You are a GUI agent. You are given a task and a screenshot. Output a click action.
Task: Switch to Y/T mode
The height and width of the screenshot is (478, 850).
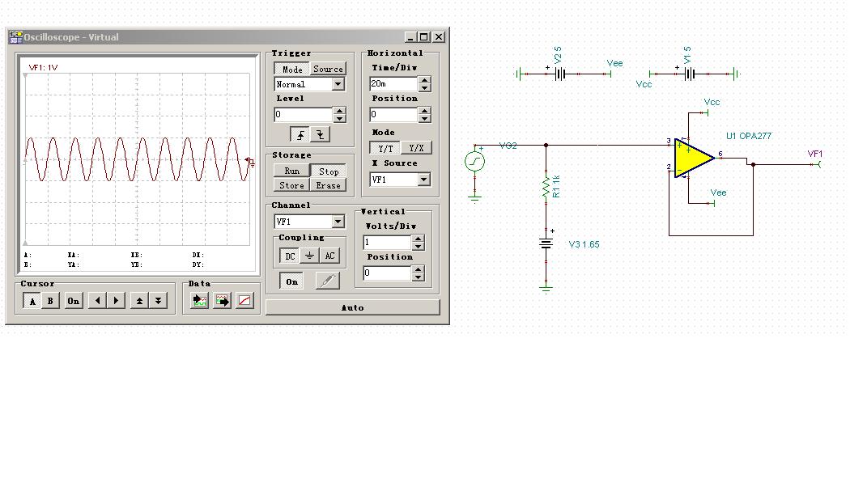click(385, 148)
